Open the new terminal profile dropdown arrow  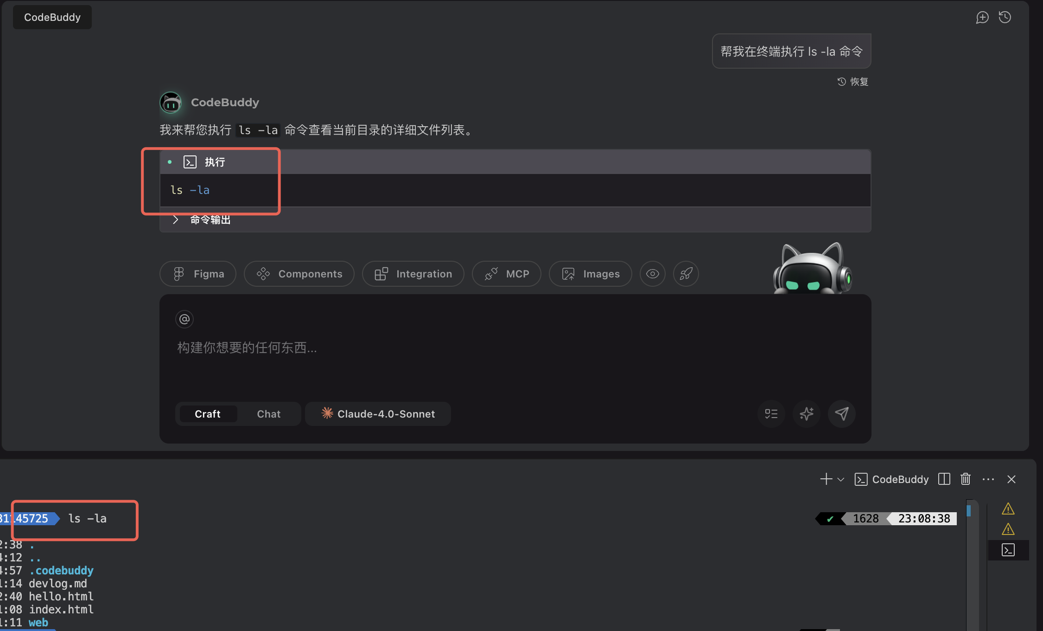(x=841, y=479)
